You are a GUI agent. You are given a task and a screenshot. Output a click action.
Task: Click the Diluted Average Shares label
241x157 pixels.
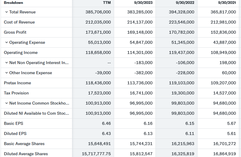[x=26, y=154]
